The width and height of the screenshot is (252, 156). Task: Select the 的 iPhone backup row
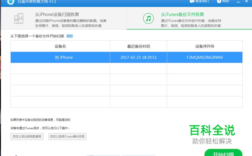[126, 57]
